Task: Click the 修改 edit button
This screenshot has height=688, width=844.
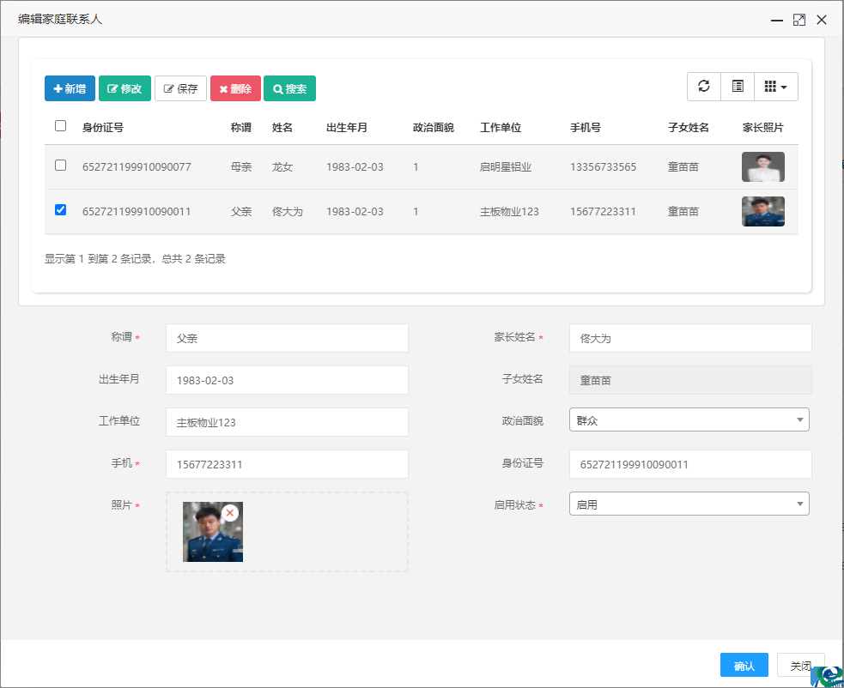Action: coord(124,88)
